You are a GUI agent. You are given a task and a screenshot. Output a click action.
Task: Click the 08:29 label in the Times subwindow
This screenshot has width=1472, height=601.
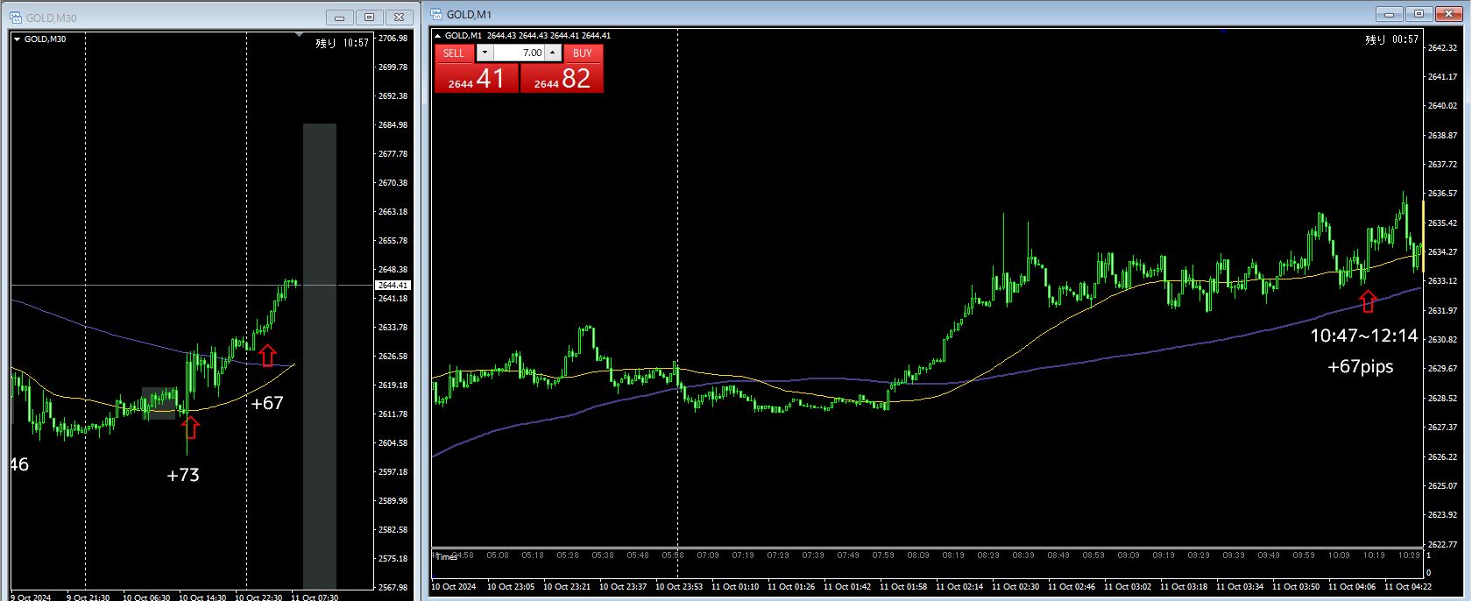(x=988, y=555)
